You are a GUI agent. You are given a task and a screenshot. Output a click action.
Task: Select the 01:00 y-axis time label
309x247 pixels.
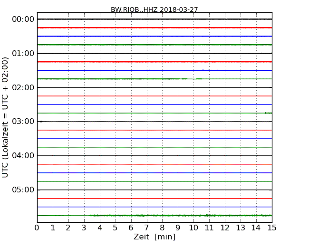click(23, 53)
